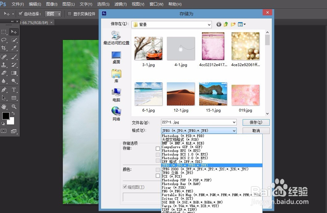Tick first checkbox beside 存储 label

point(158,148)
